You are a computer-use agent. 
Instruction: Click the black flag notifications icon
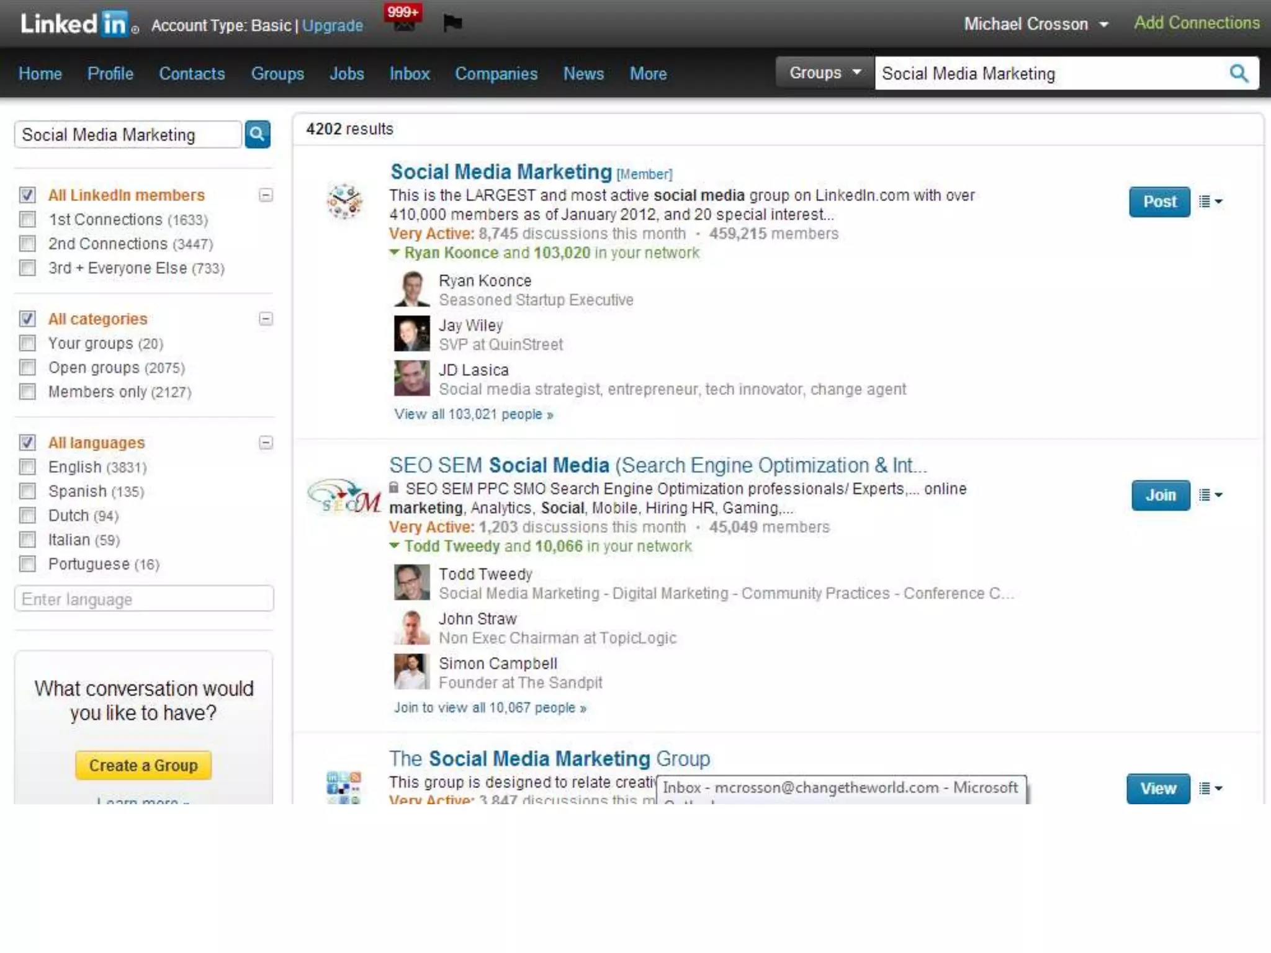tap(452, 24)
